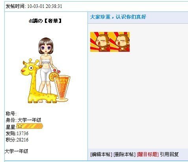This screenshot has width=188, height=162.
Task: Click the 称号 label
Action: [x=11, y=114]
